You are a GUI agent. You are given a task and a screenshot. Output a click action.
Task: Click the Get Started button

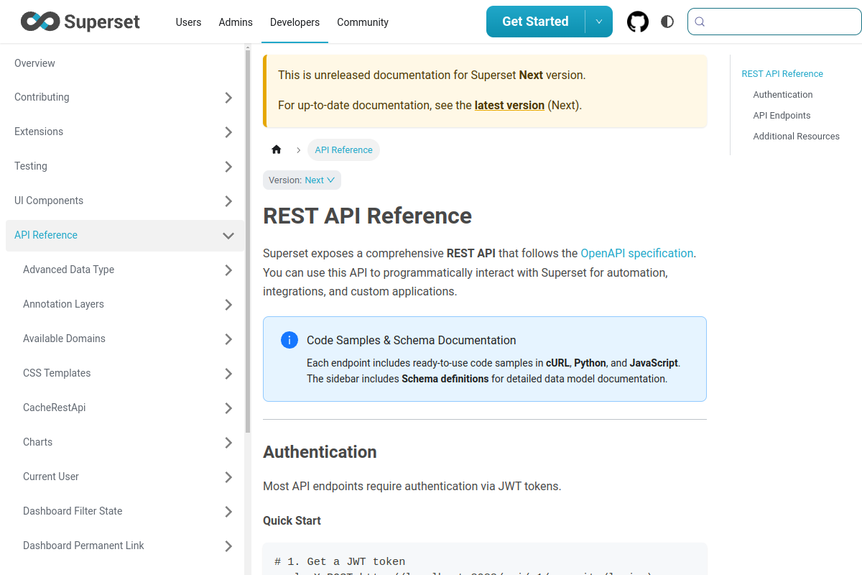point(535,22)
